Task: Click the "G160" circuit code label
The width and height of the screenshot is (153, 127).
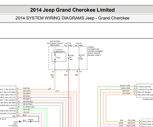Action: 121,126
